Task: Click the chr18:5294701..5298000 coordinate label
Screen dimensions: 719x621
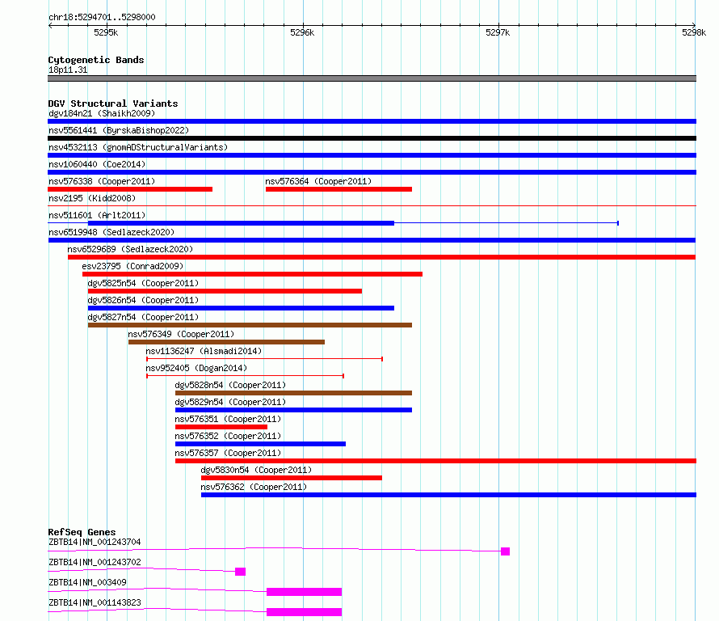Action: pyautogui.click(x=102, y=17)
